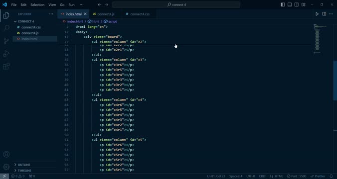Open the File menu
Image resolution: width=337 pixels, height=179 pixels.
tap(14, 4)
